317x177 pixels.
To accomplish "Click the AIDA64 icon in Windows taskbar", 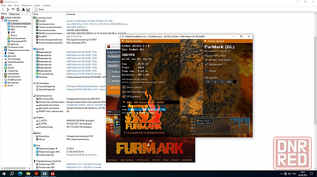I will pos(53,174).
